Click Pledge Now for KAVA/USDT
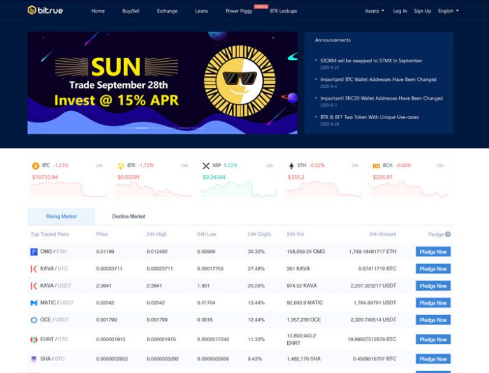Image resolution: width=489 pixels, height=373 pixels. point(433,286)
